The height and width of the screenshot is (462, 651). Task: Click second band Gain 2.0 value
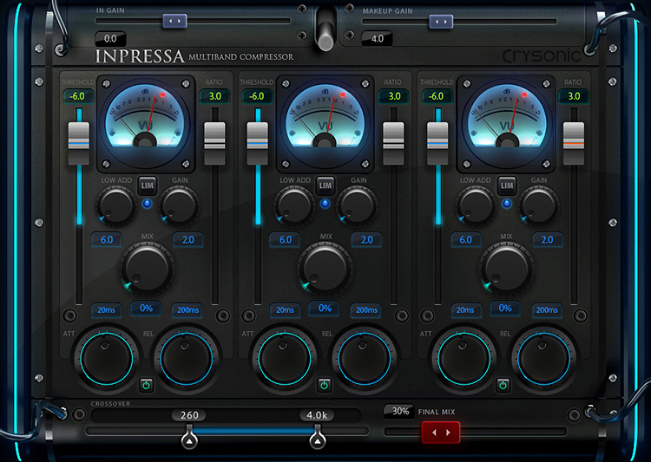[x=366, y=240]
